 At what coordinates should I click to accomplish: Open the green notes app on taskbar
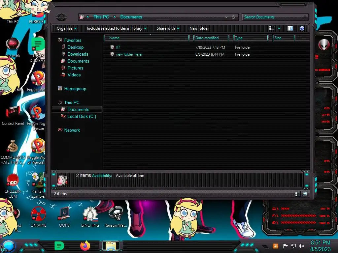[x=59, y=246]
